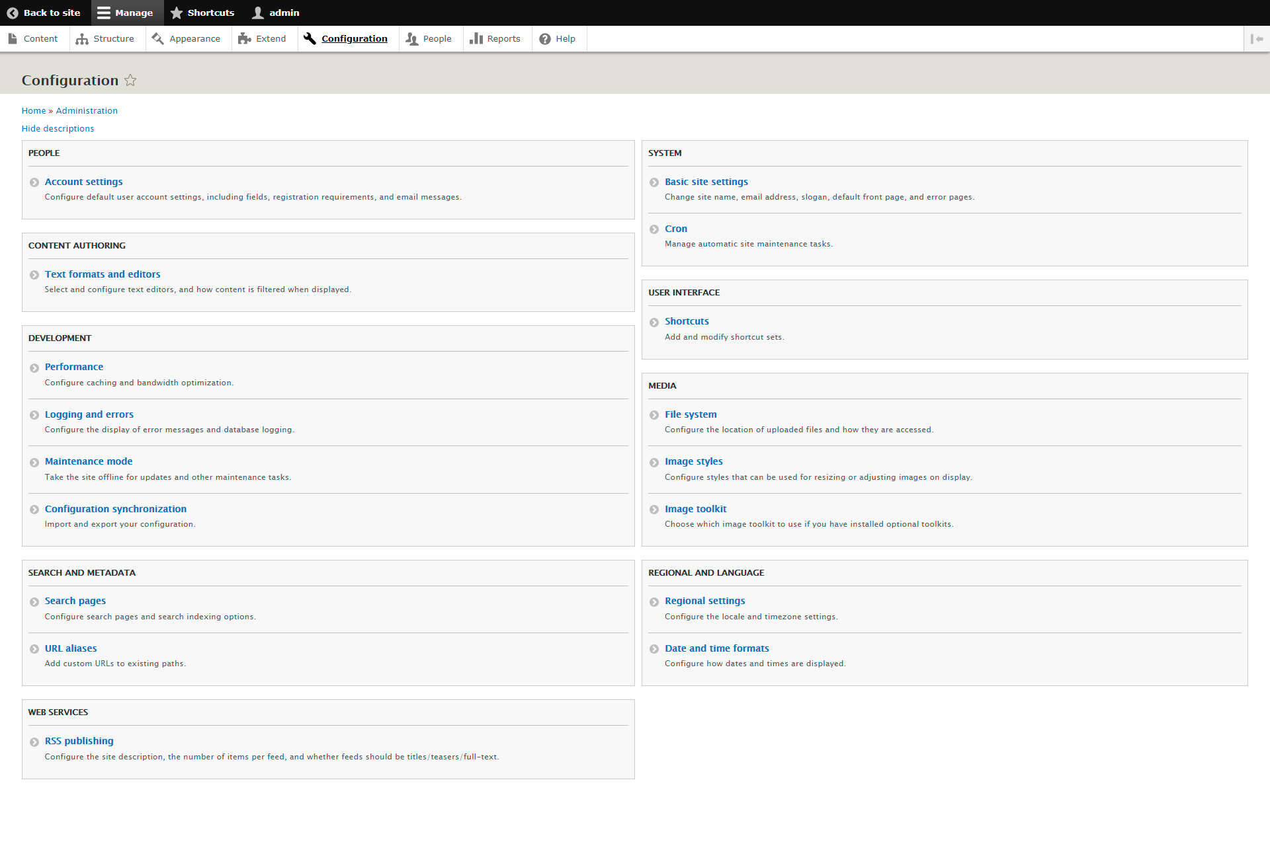This screenshot has height=846, width=1270.
Task: Click the Structure hierarchy icon
Action: click(x=82, y=39)
